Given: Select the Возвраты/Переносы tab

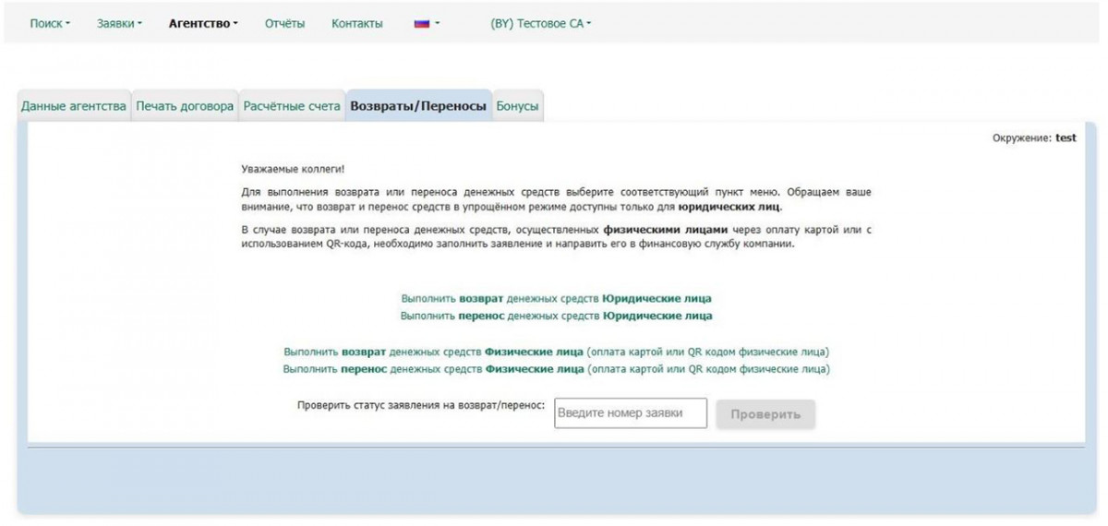Looking at the screenshot, I should [418, 106].
